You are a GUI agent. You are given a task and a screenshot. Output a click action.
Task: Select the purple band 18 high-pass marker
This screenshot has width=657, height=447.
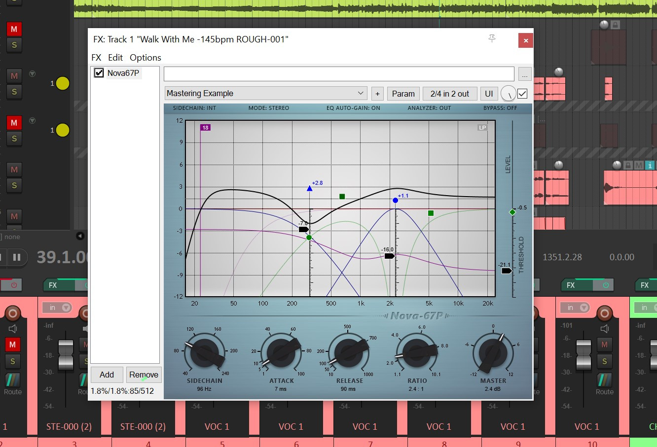point(205,128)
